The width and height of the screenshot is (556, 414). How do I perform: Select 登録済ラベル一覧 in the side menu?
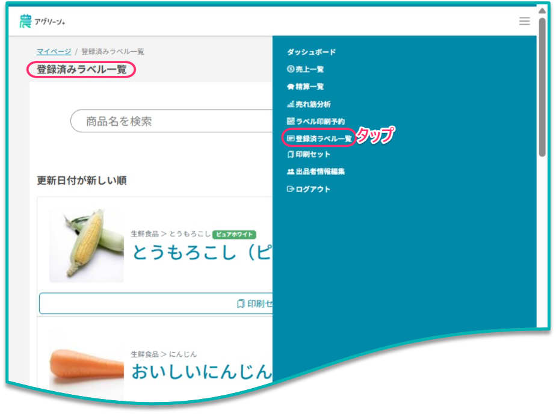pyautogui.click(x=324, y=138)
